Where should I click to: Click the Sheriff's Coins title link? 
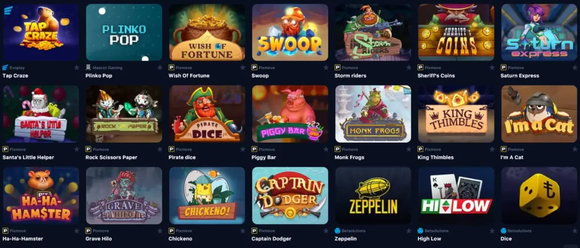click(x=436, y=76)
